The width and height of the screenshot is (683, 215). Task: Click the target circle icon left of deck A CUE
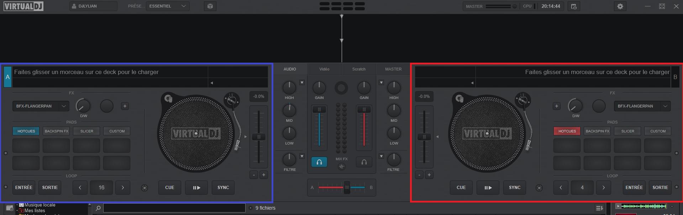coord(145,188)
